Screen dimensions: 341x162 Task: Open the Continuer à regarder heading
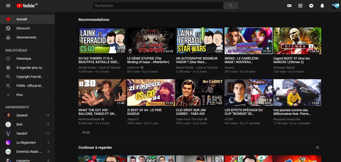(95, 148)
